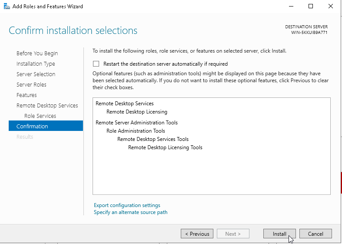Viewport: 342px width, 244px height.
Task: Click Specify an alternate source path
Action: (x=130, y=212)
